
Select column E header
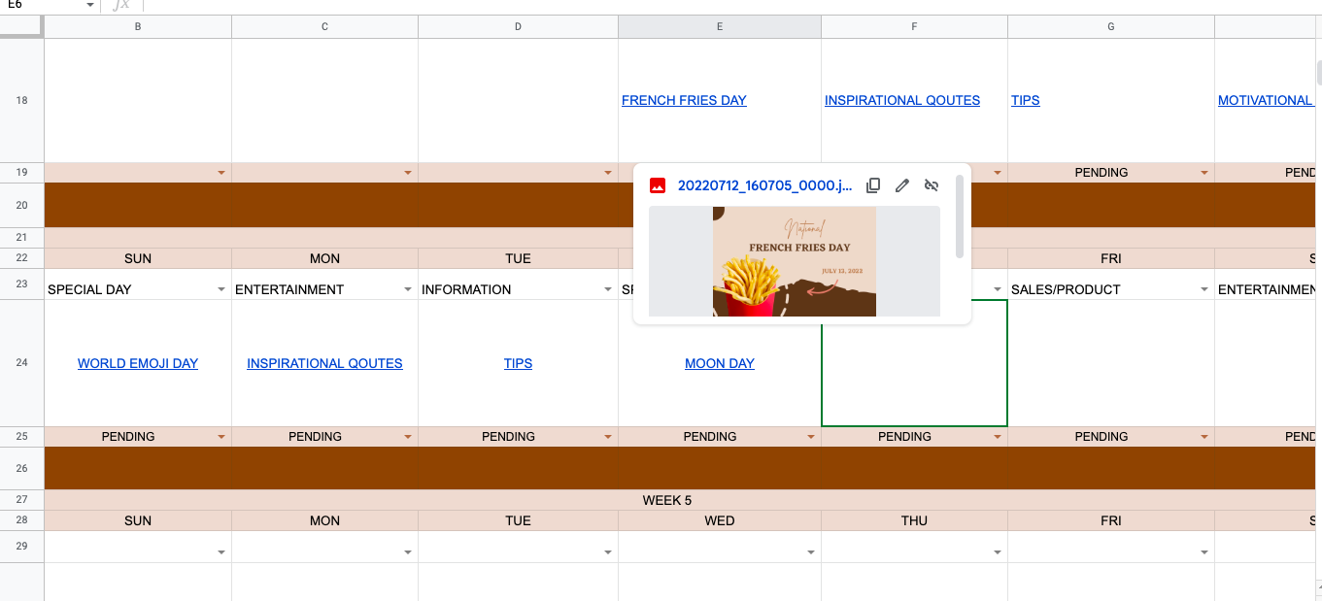pyautogui.click(x=720, y=27)
